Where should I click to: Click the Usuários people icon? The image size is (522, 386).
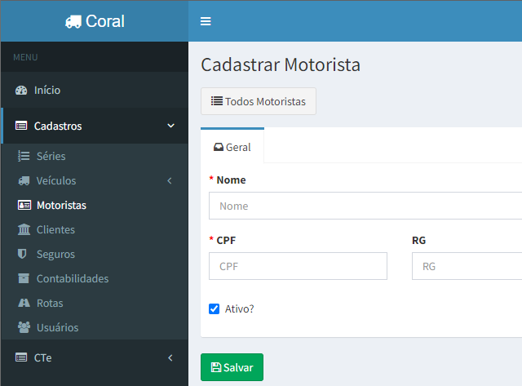click(x=24, y=328)
